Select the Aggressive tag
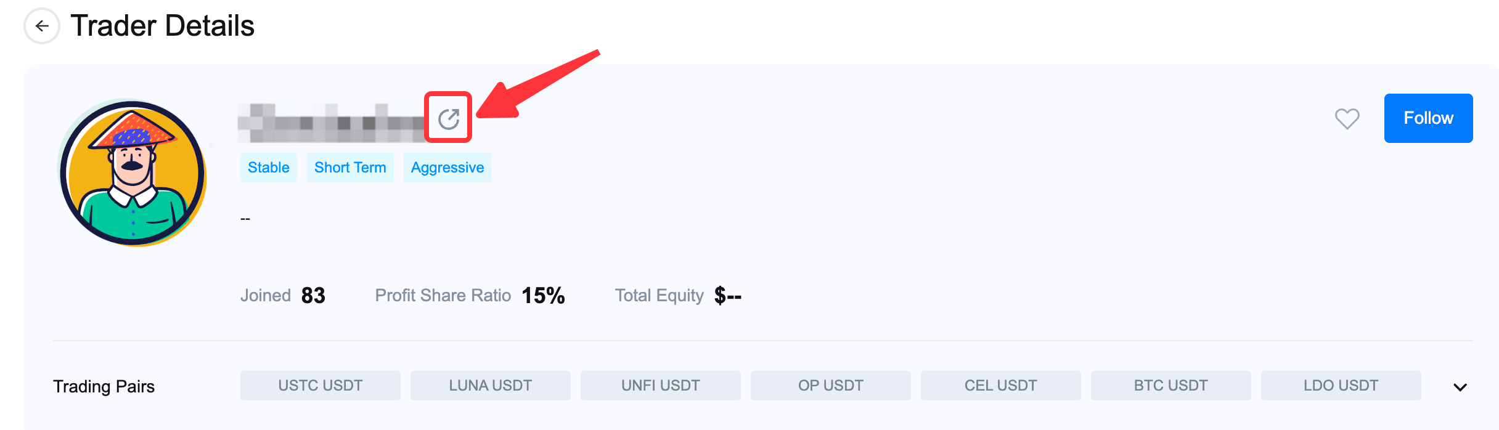1499x430 pixels. click(447, 168)
